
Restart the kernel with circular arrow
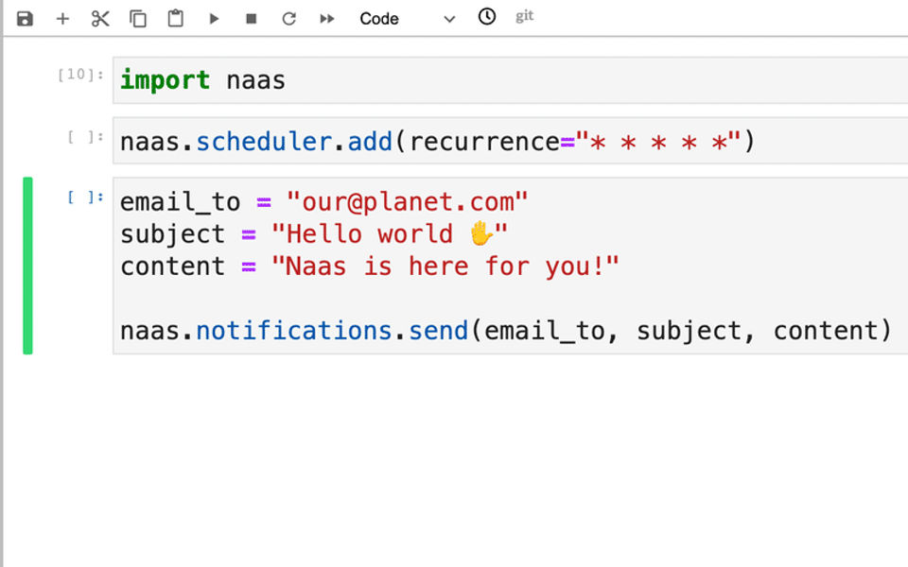(x=289, y=19)
